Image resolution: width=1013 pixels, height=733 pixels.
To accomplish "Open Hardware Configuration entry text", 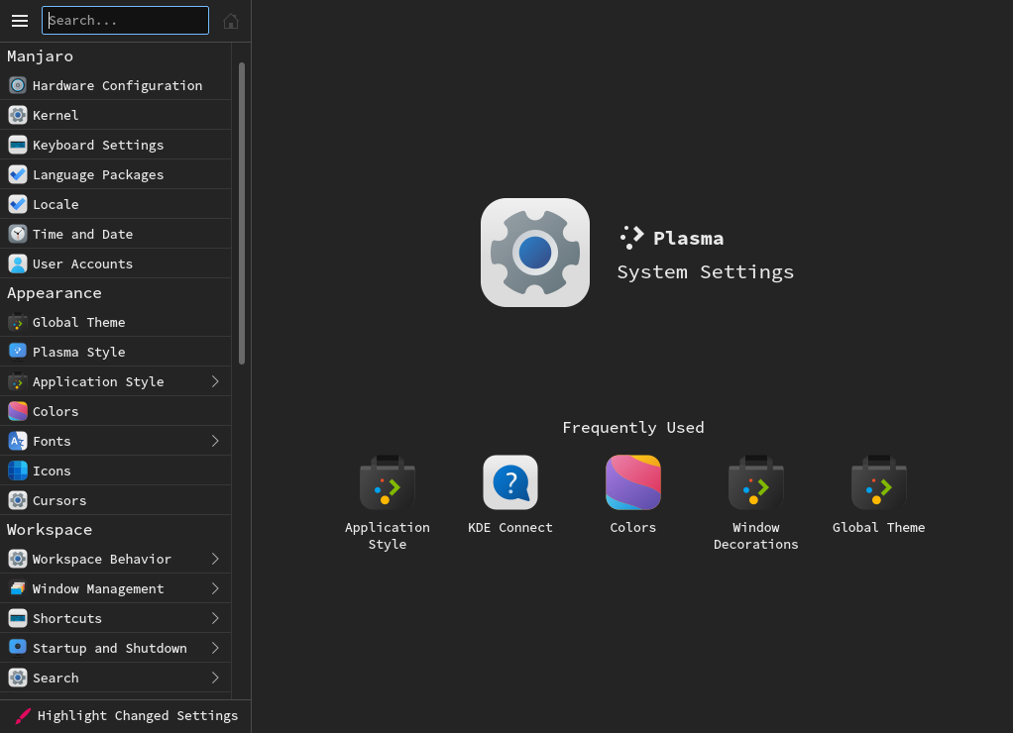I will click(118, 85).
